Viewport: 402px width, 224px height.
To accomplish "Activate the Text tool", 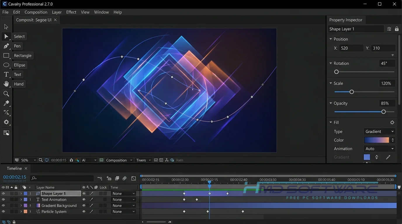I will click(6, 74).
